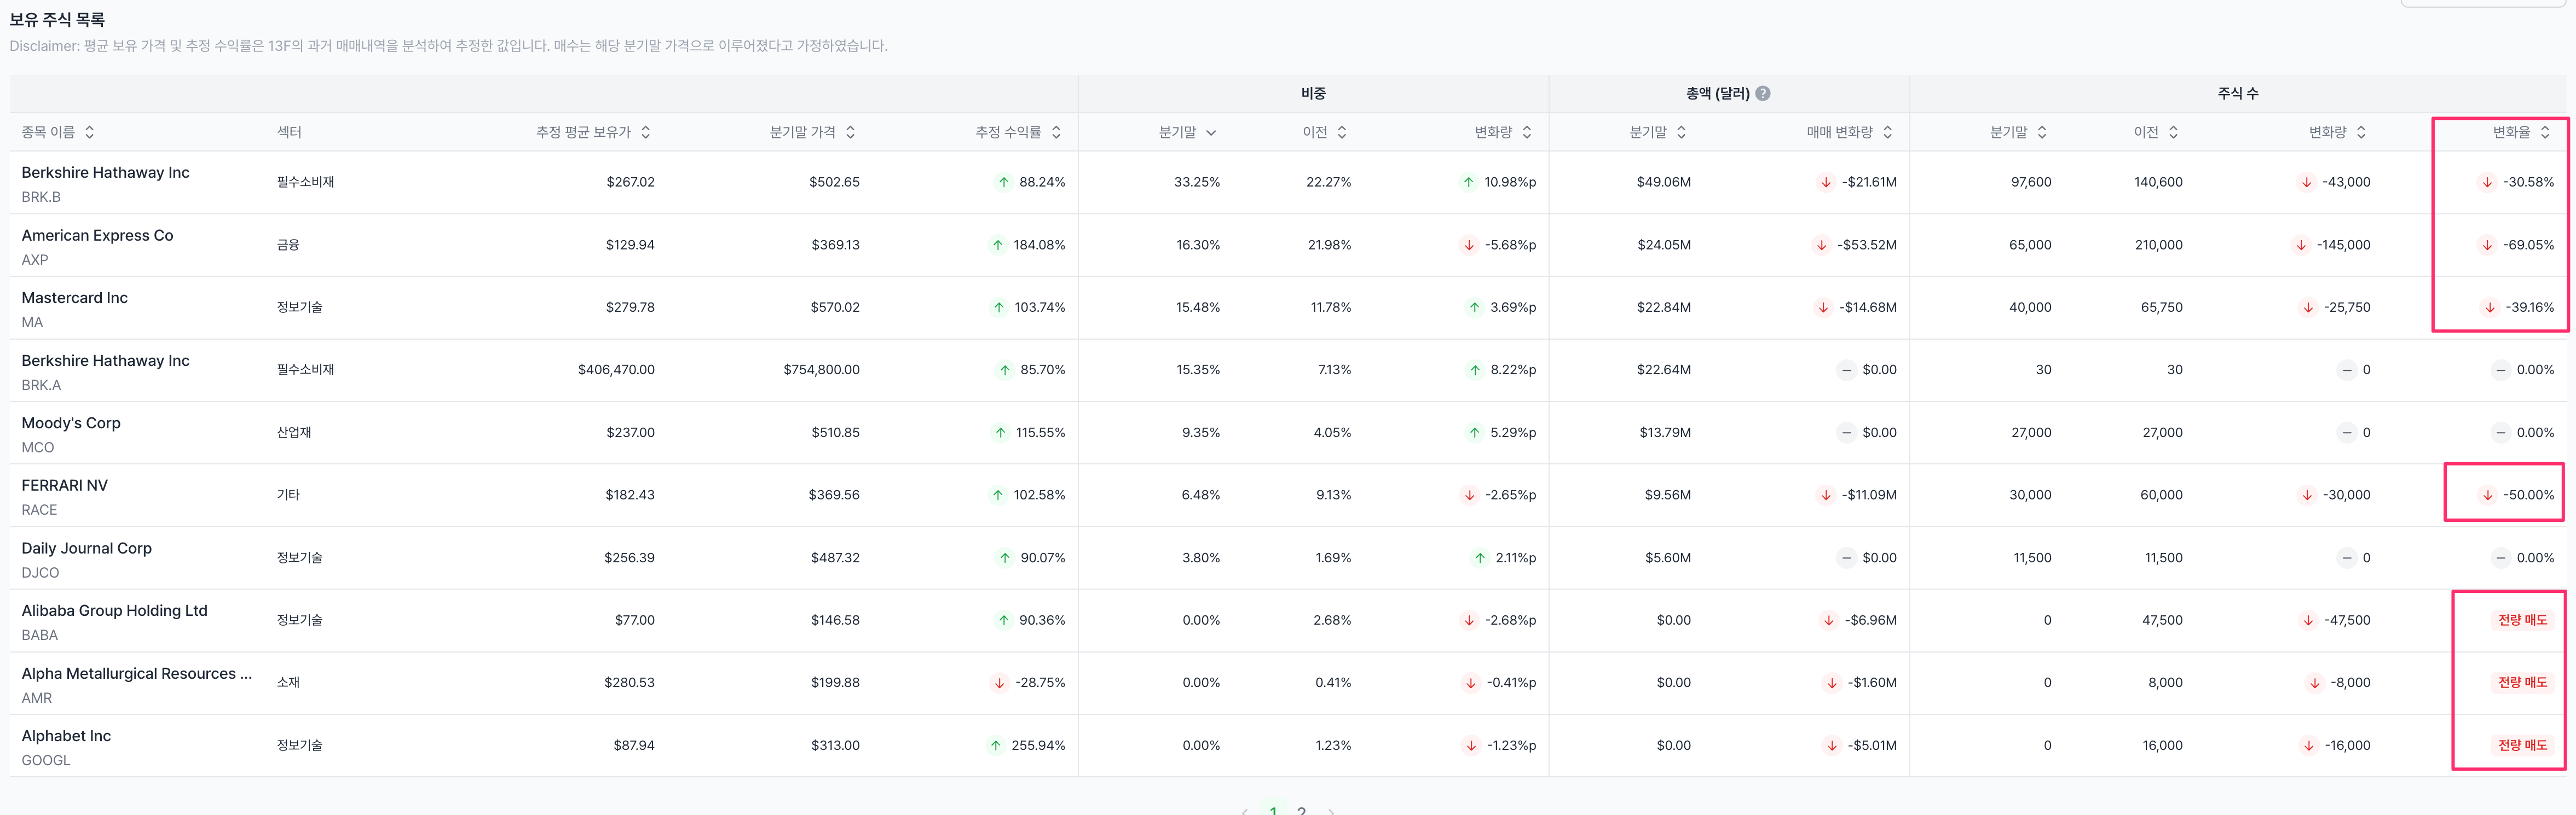Image resolution: width=2576 pixels, height=815 pixels.
Task: Sort 비중 이전 column
Action: point(1342,132)
